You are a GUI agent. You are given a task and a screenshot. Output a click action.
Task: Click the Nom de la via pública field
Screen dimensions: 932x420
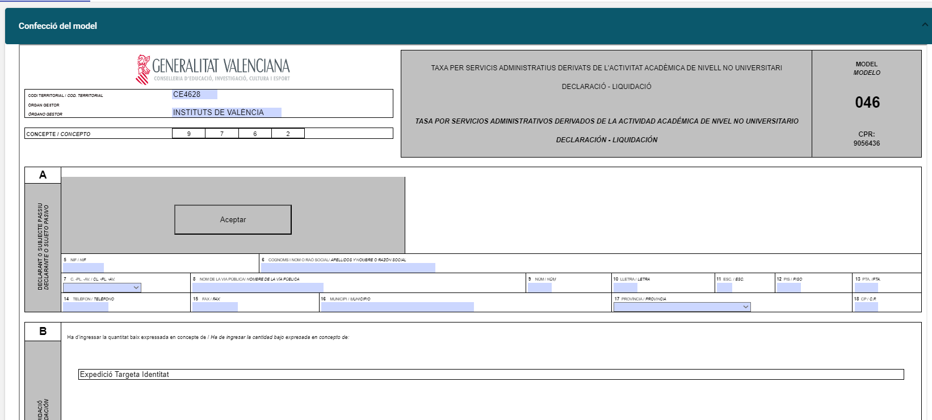258,287
